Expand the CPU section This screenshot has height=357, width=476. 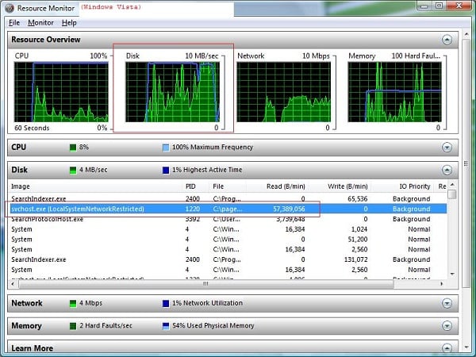point(447,147)
